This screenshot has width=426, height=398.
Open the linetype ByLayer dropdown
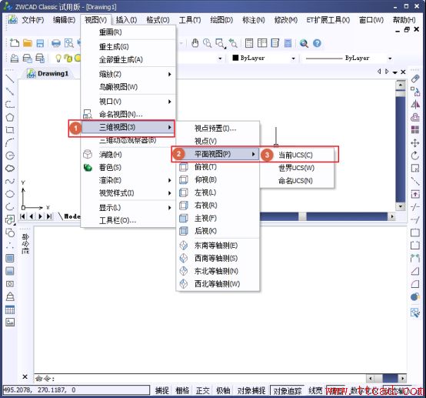(x=390, y=59)
